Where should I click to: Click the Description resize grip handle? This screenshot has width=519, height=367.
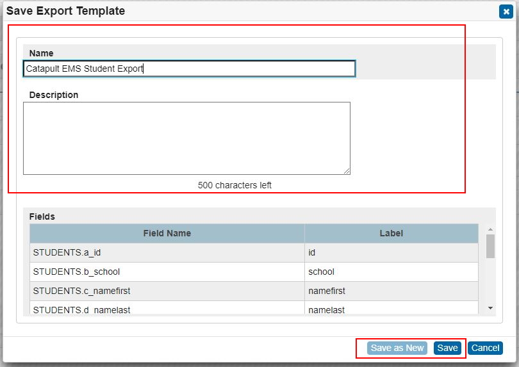click(347, 171)
